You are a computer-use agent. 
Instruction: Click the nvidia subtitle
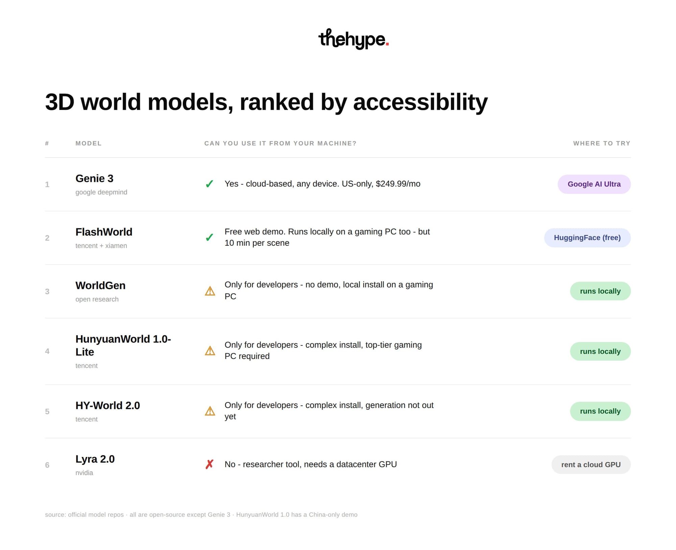[x=84, y=473]
